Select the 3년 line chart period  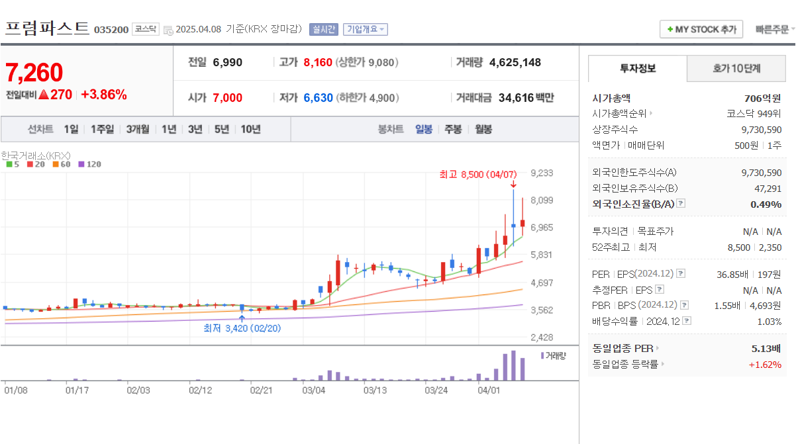(x=195, y=129)
